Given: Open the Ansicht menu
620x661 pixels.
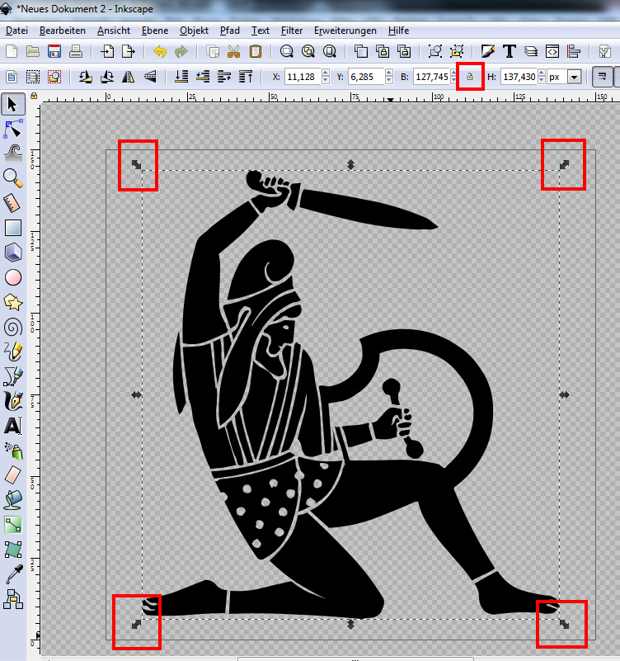Looking at the screenshot, I should click(113, 31).
